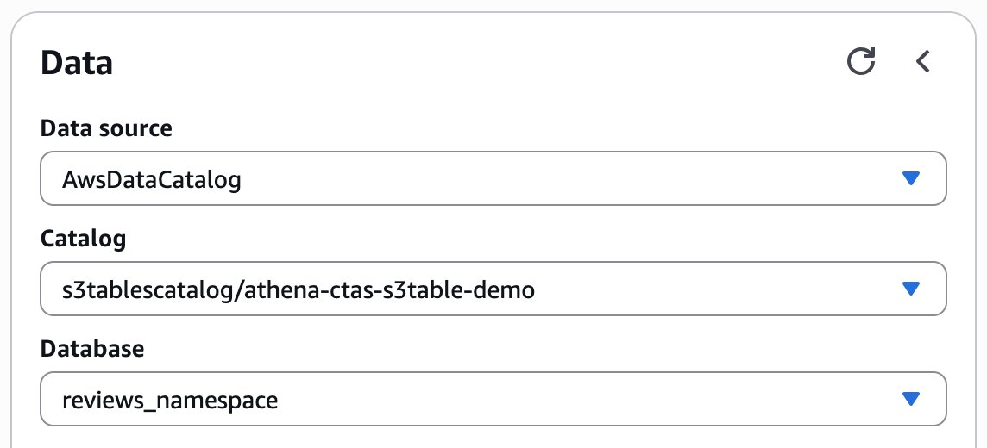This screenshot has height=448, width=987.
Task: Focus the empty area of Database box
Action: (x=586, y=399)
